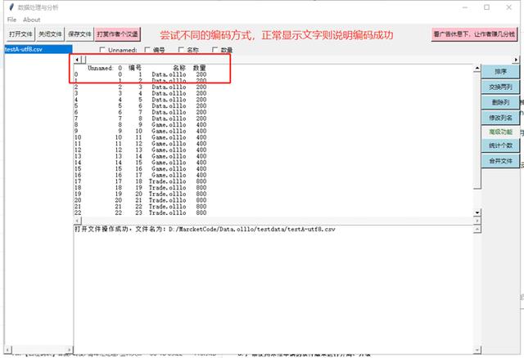Screen dimensions: 524x358
Task: Click the 修改列名 button
Action: [500, 118]
